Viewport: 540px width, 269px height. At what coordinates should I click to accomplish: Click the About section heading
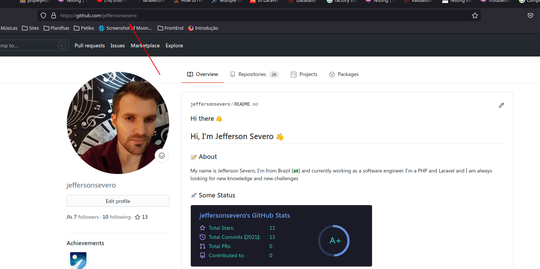click(204, 157)
